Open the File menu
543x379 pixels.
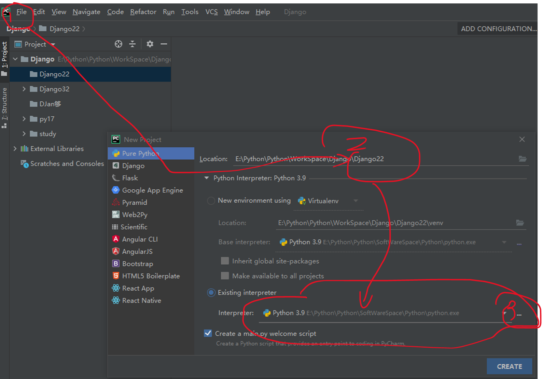(x=21, y=12)
